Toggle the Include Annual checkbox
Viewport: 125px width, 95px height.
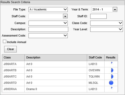coord(4,41)
